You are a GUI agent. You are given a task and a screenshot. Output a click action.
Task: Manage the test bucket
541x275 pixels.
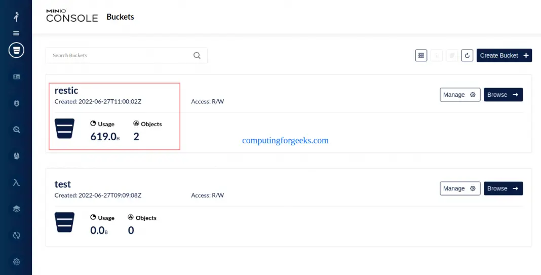pos(459,188)
